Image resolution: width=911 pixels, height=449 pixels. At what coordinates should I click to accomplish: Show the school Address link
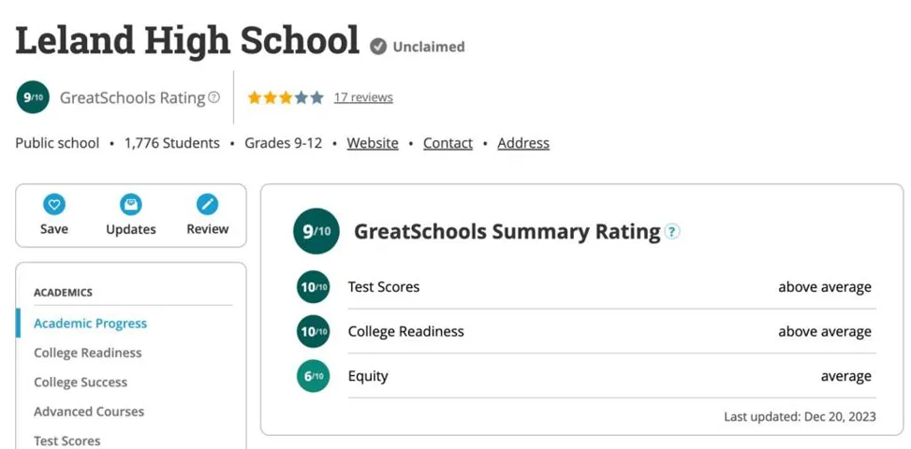tap(522, 143)
